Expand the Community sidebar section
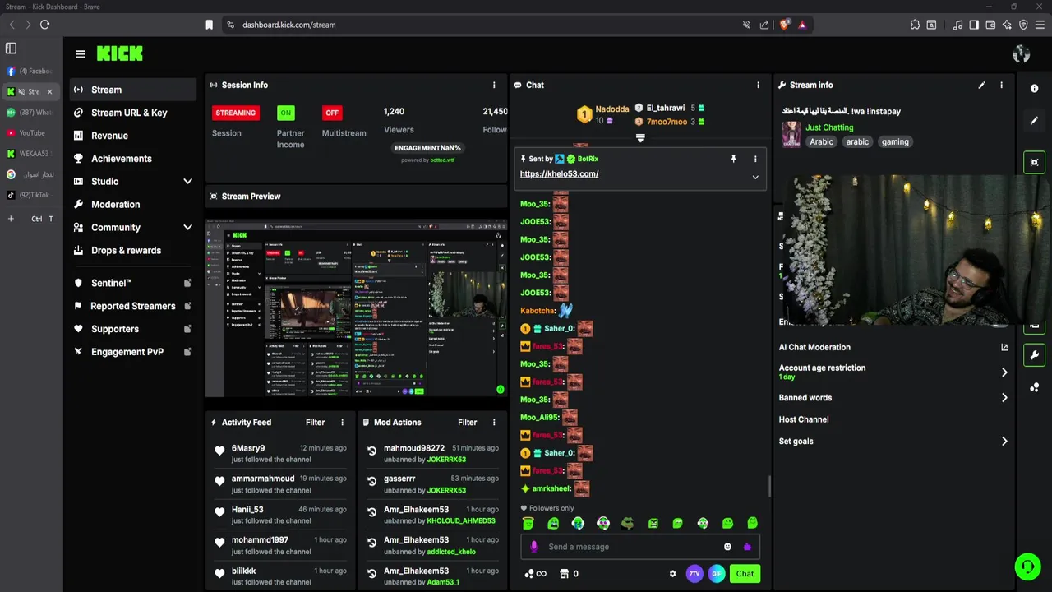The width and height of the screenshot is (1052, 592). [187, 227]
